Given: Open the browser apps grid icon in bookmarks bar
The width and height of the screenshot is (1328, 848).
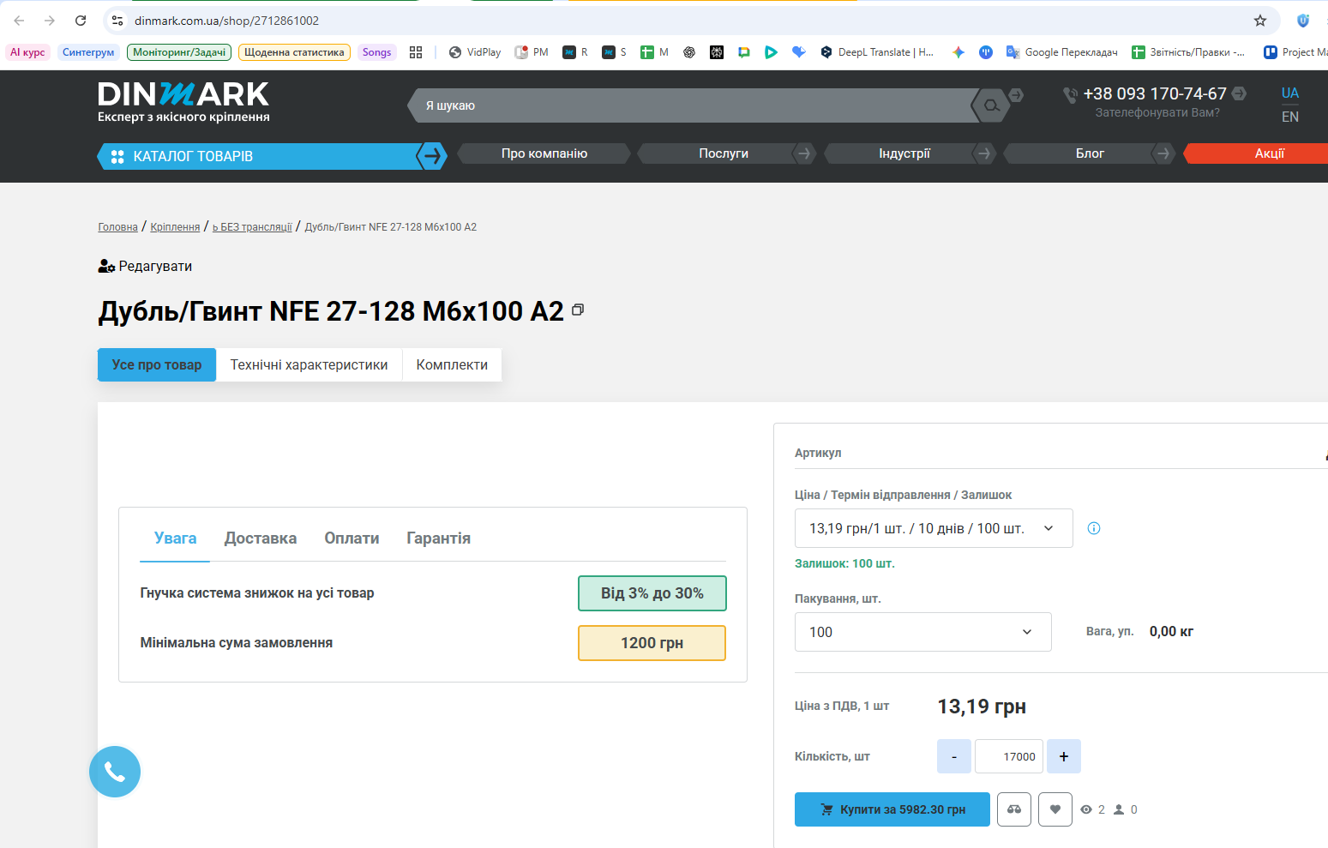Looking at the screenshot, I should tap(416, 52).
